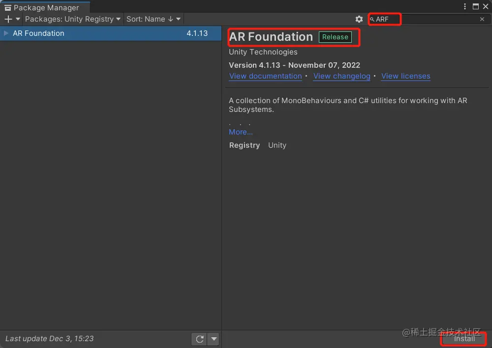Click the Release tag badge
Screen dimensions: 492x348
tap(335, 37)
